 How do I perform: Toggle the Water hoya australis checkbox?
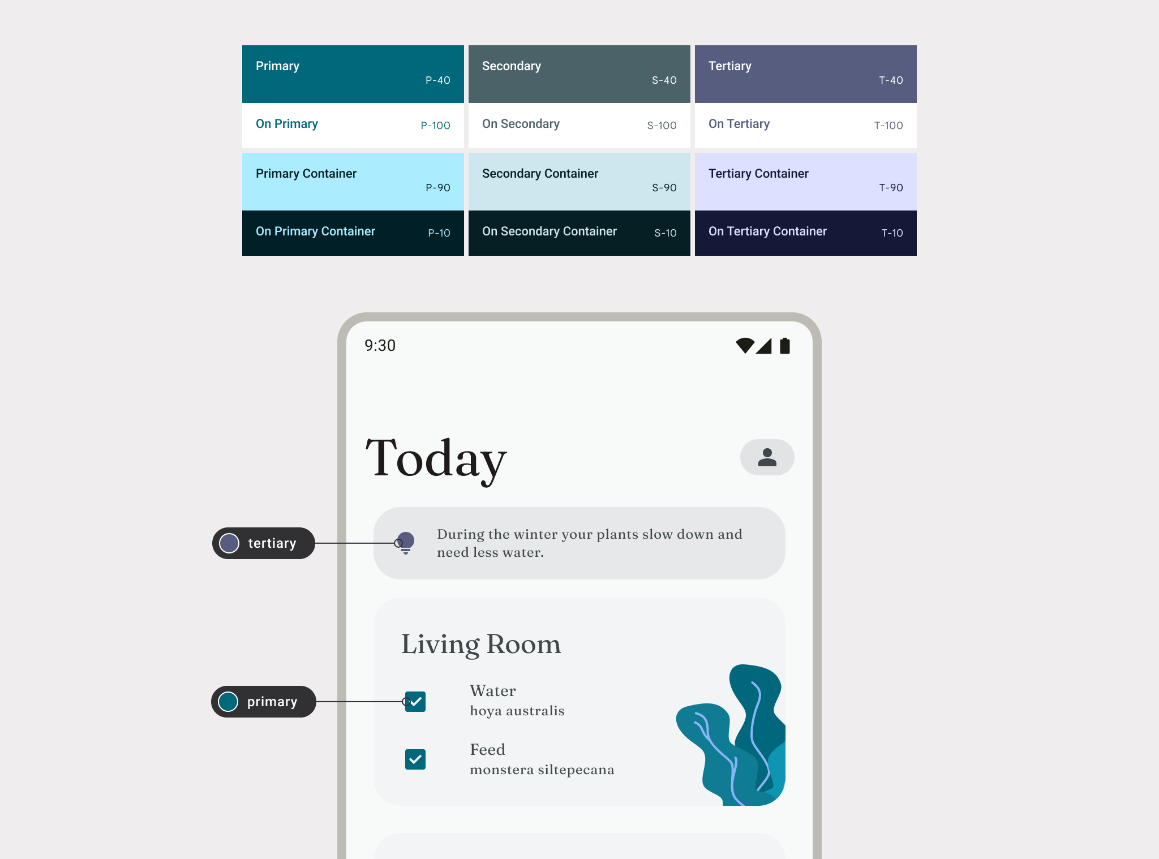tap(415, 699)
